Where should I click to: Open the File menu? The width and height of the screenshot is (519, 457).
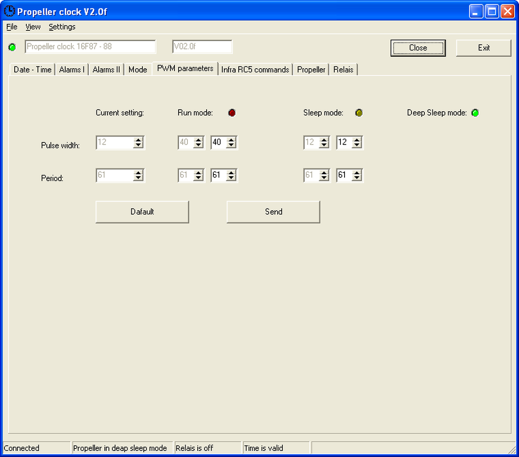pos(12,27)
